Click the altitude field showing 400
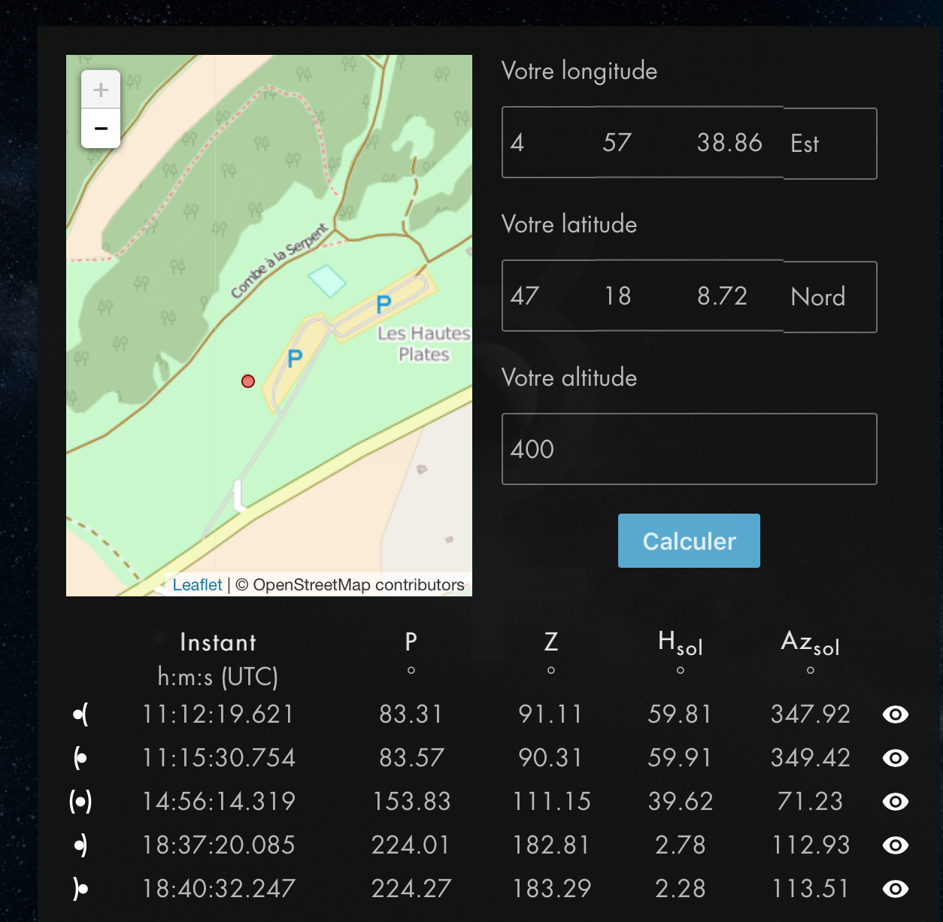The height and width of the screenshot is (922, 943). point(689,449)
